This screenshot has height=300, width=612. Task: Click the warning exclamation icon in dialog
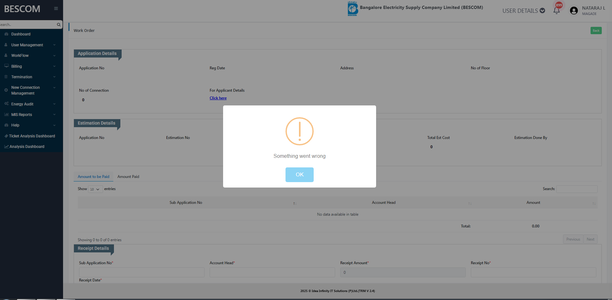pos(300,131)
